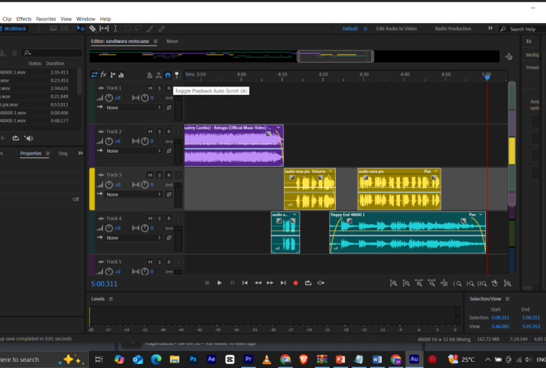Open Editor panel menu icon
546x368 pixels.
(156, 42)
